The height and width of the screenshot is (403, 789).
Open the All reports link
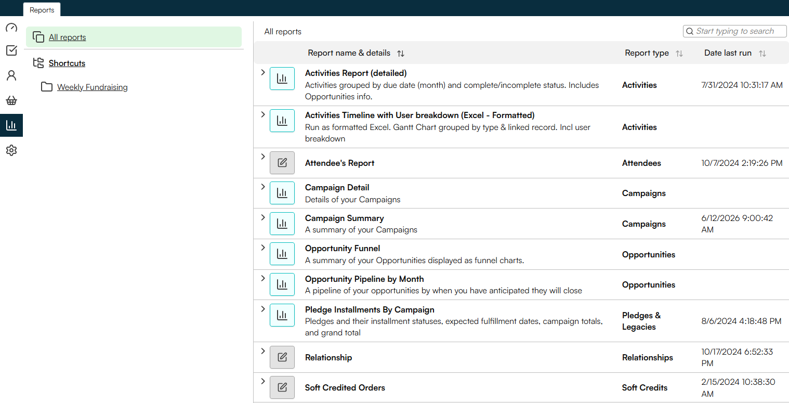click(x=68, y=37)
